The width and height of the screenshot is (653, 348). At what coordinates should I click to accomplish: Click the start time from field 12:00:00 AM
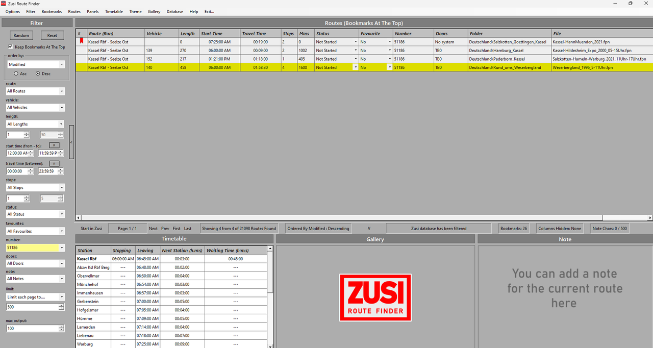click(x=17, y=153)
